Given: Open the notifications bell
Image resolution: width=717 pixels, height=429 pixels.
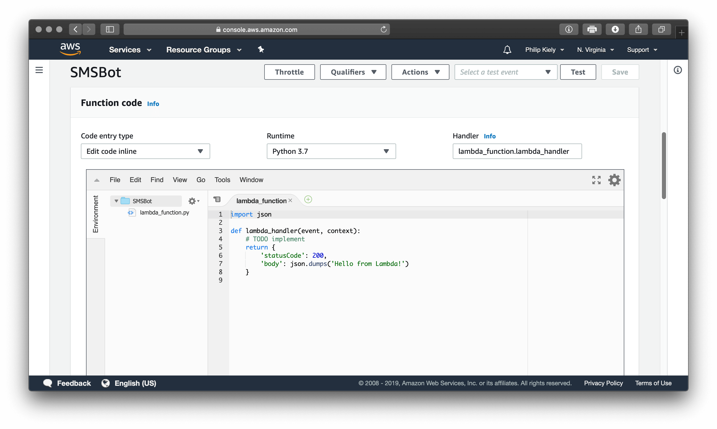Looking at the screenshot, I should coord(507,50).
